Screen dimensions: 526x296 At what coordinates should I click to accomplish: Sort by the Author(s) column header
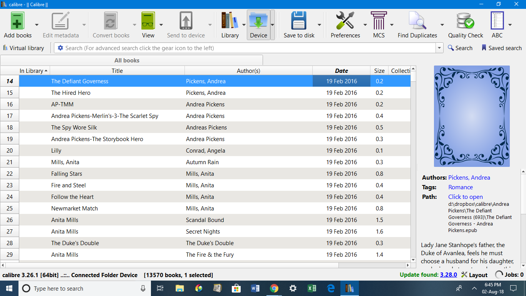coord(248,71)
